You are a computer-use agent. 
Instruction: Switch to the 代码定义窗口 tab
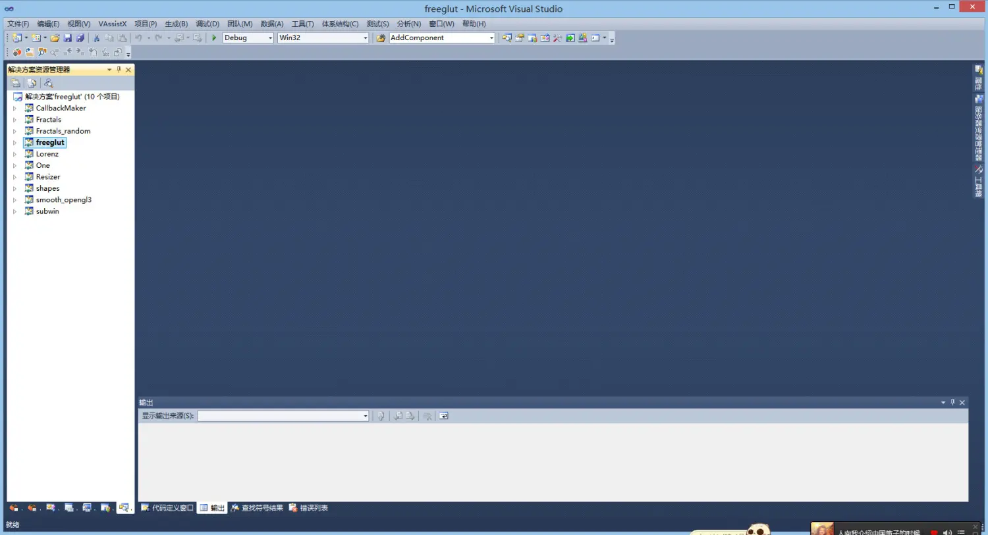pyautogui.click(x=167, y=508)
